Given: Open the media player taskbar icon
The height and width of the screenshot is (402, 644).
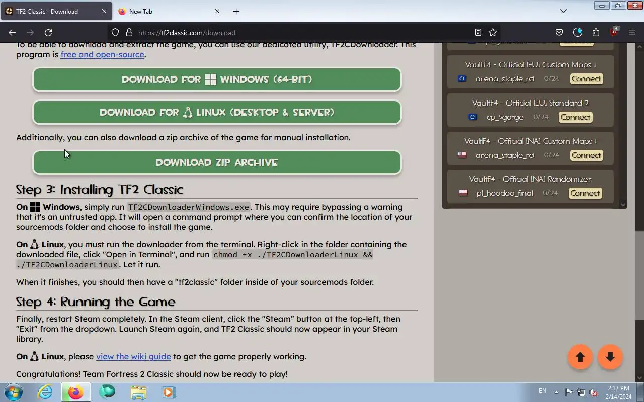Looking at the screenshot, I should click(169, 392).
